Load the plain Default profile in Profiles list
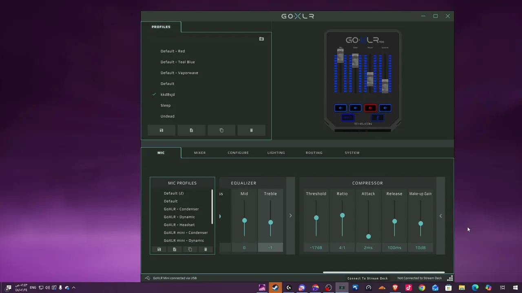Viewport: 522px width, 293px height. pos(167,84)
